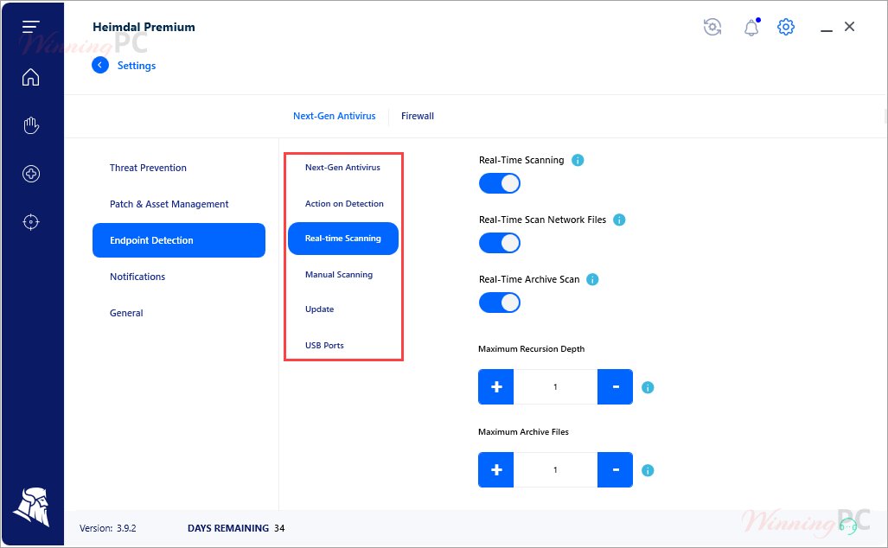
Task: Decrease Maximum Archive Files with minus
Action: click(x=615, y=469)
